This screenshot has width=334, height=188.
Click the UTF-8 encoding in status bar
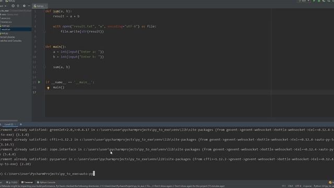pos(298,186)
